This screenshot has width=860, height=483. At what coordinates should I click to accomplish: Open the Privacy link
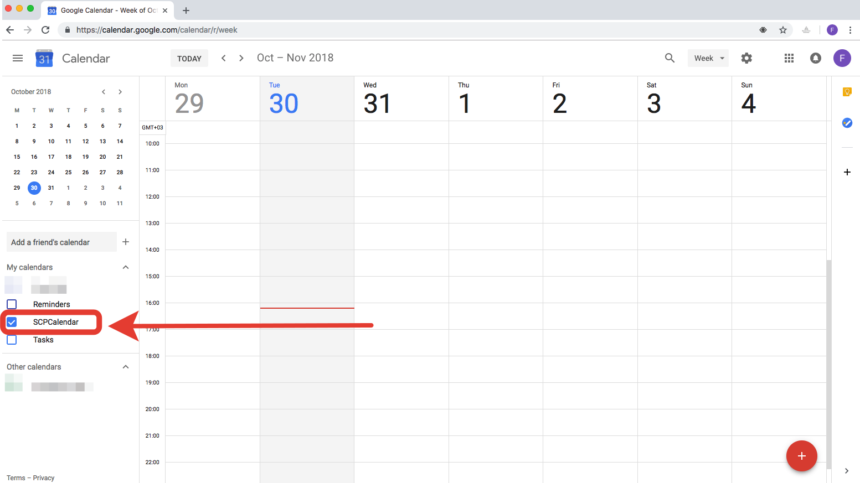[44, 478]
